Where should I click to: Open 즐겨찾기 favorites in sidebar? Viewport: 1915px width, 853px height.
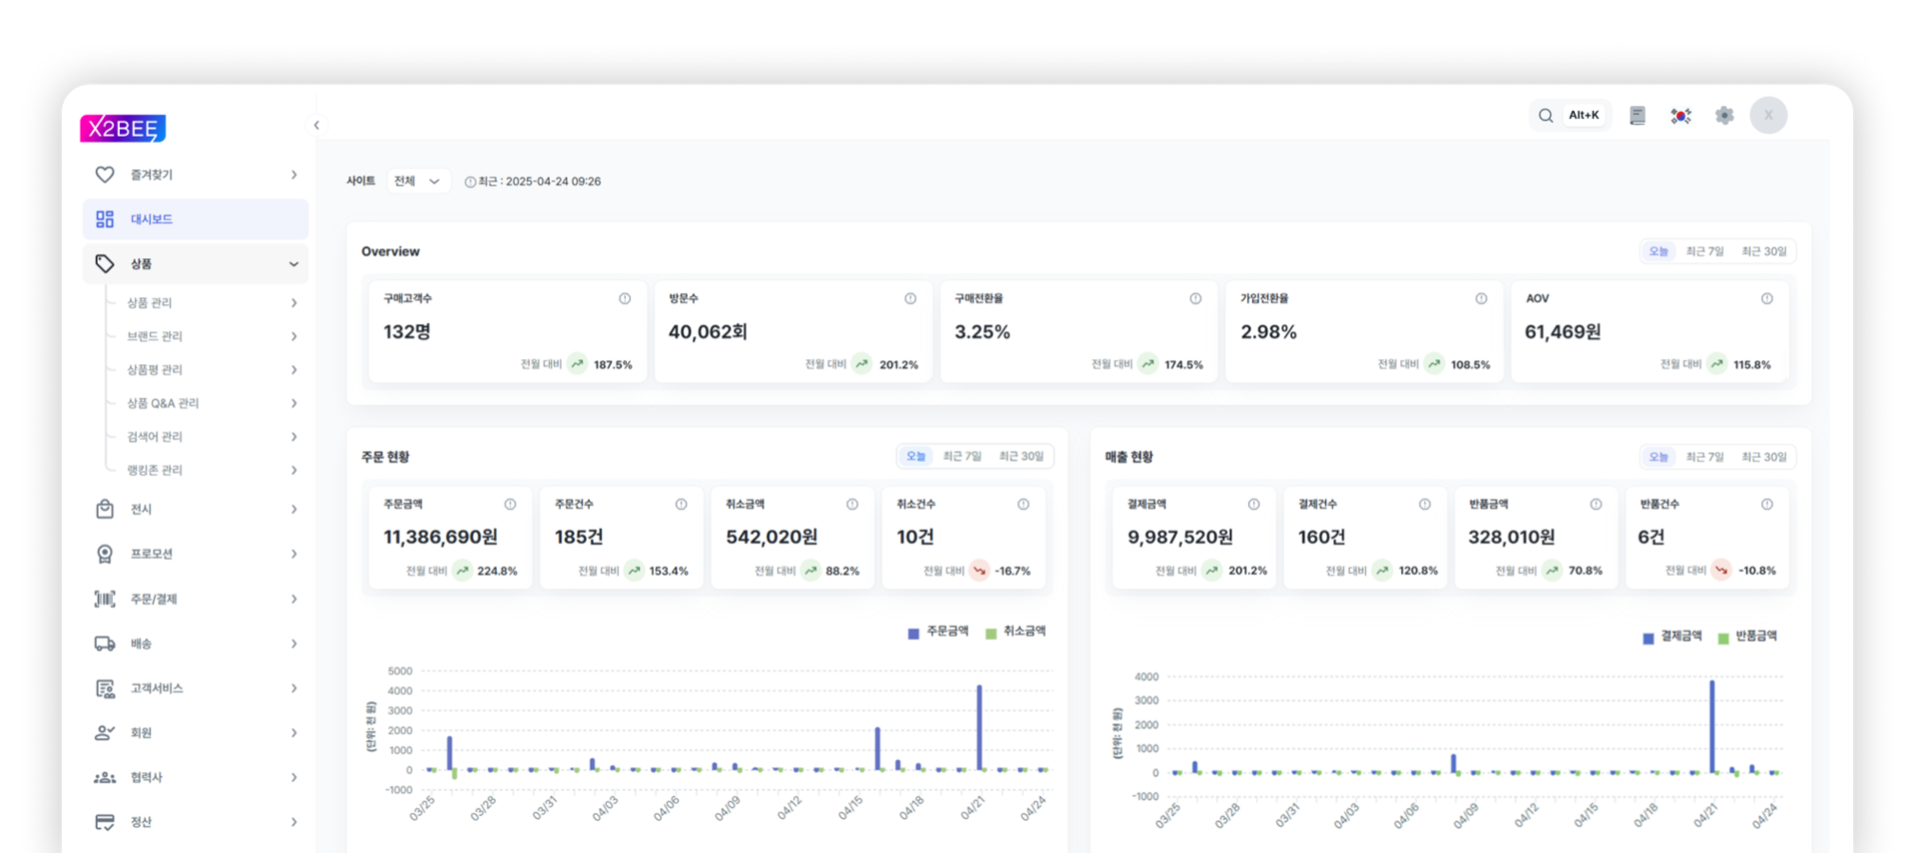point(196,175)
